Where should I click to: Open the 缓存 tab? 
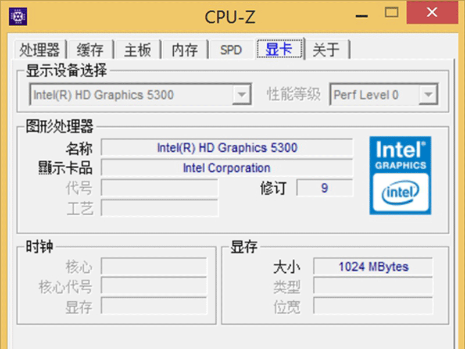pyautogui.click(x=90, y=49)
